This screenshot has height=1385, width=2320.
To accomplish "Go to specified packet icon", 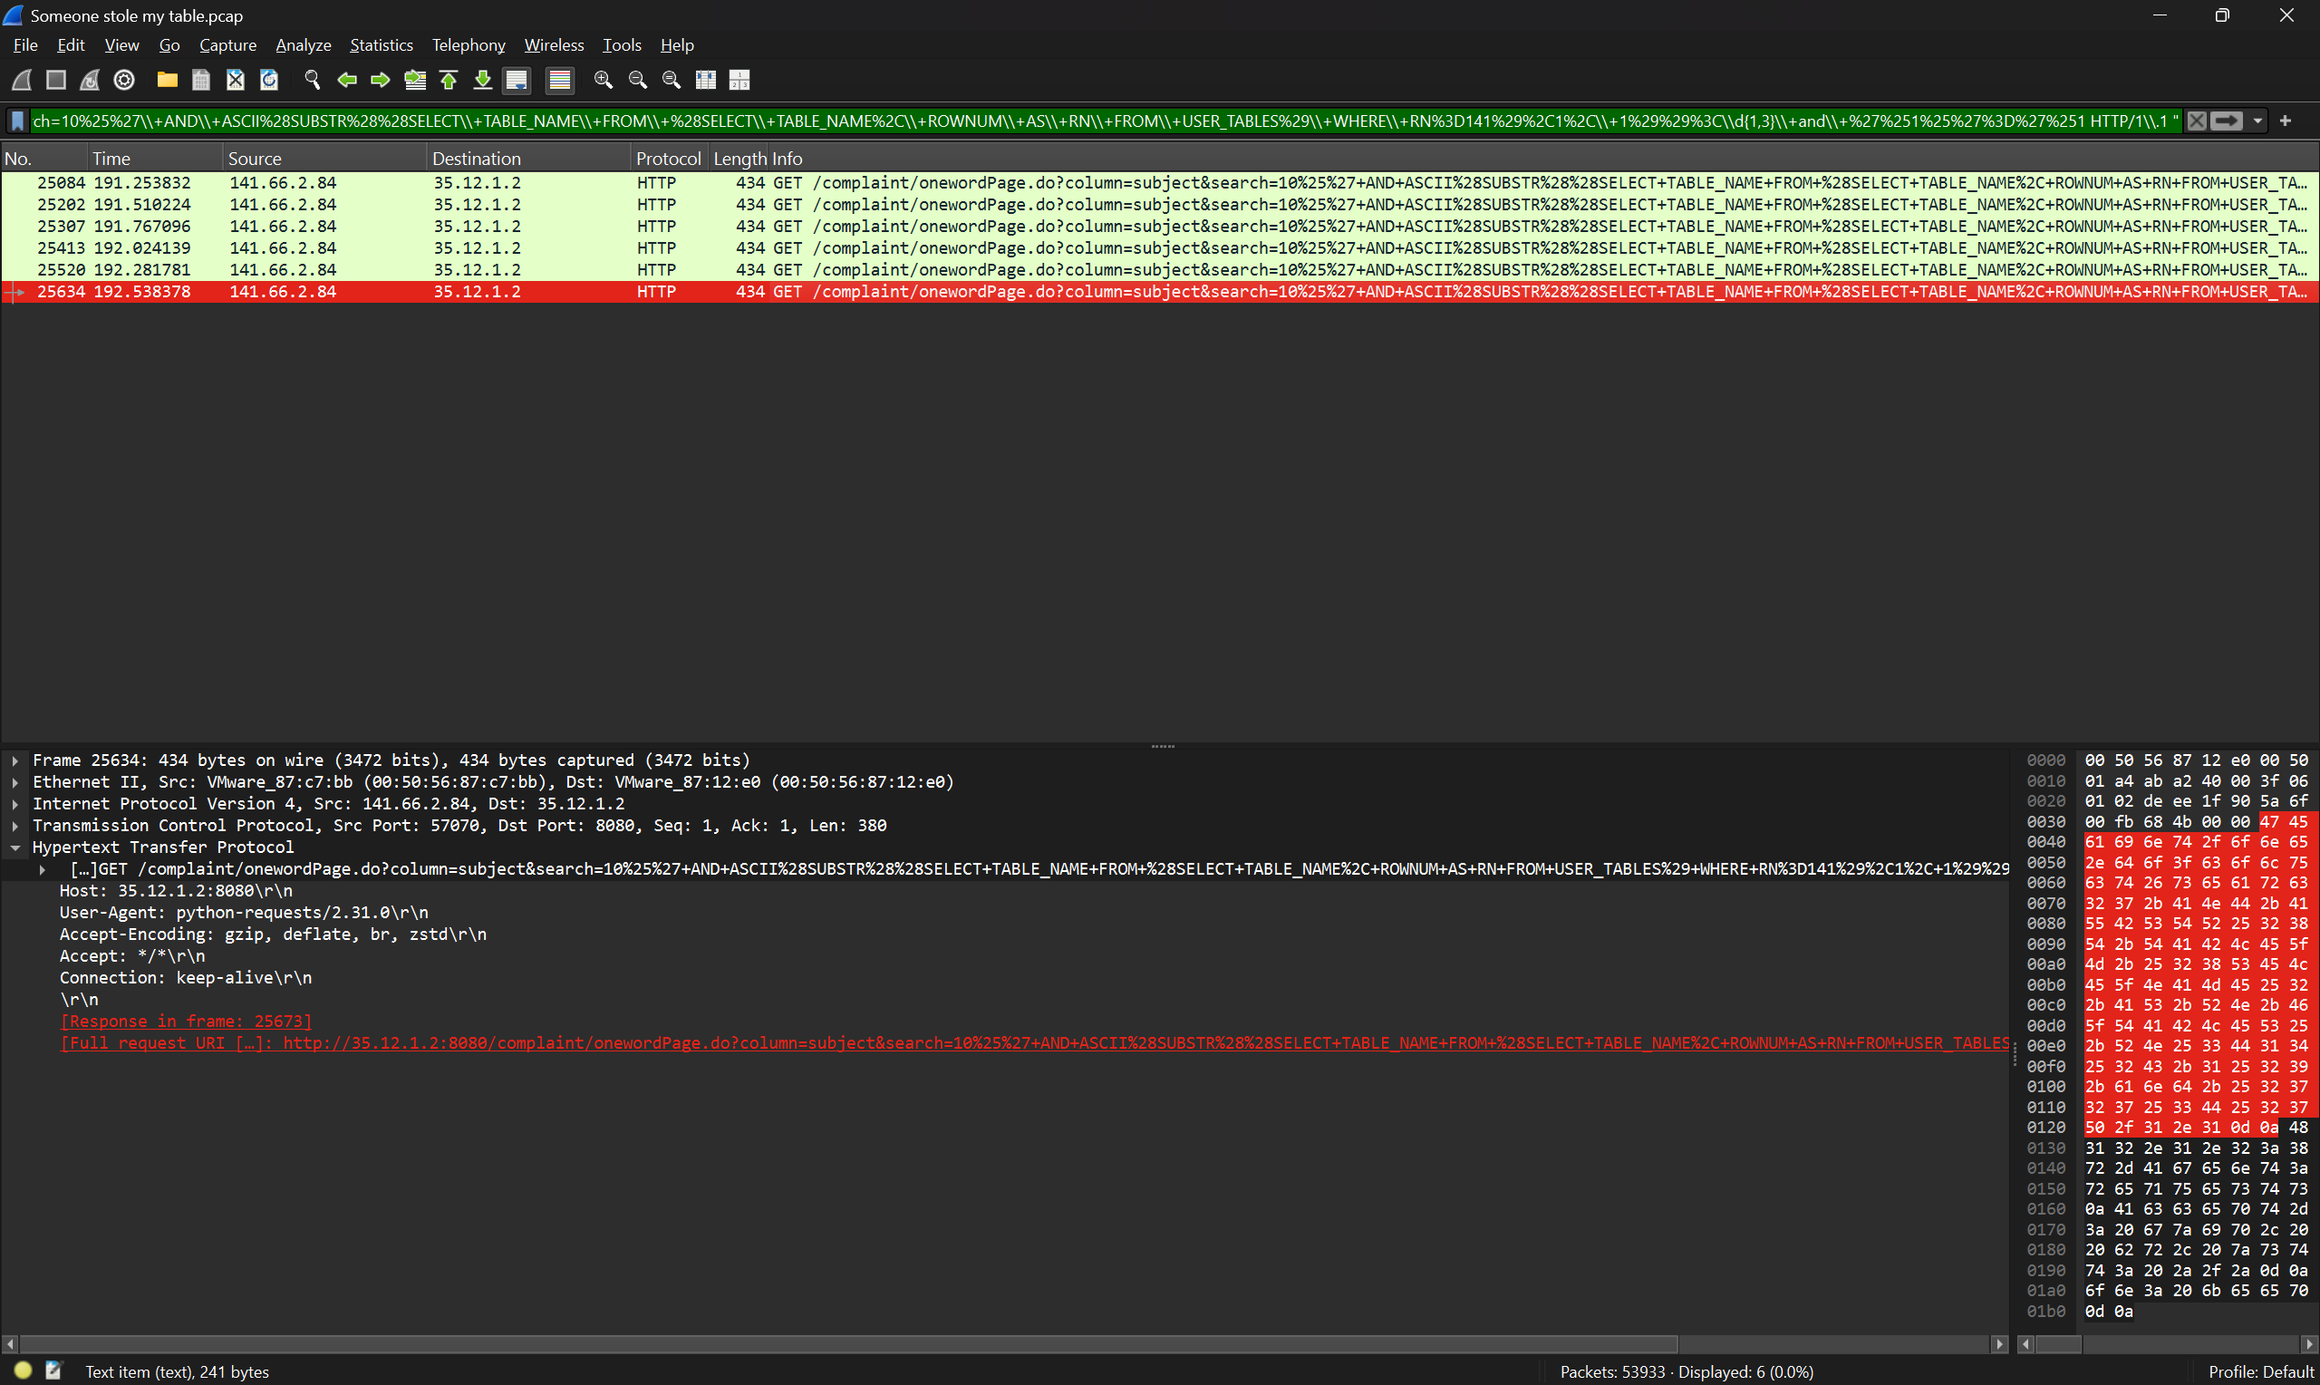I will click(415, 81).
